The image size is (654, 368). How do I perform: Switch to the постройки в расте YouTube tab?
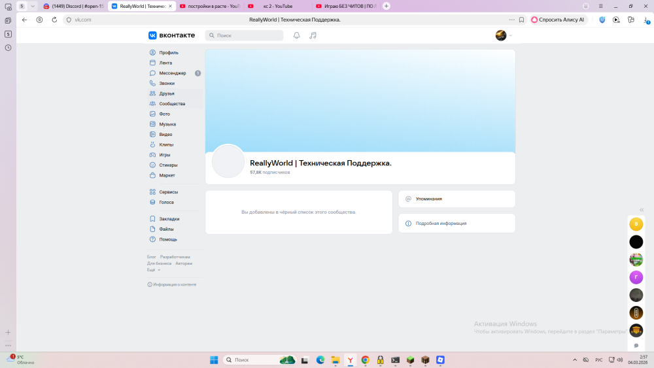210,7
